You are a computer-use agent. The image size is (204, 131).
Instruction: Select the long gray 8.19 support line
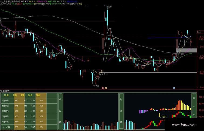coord(148,72)
